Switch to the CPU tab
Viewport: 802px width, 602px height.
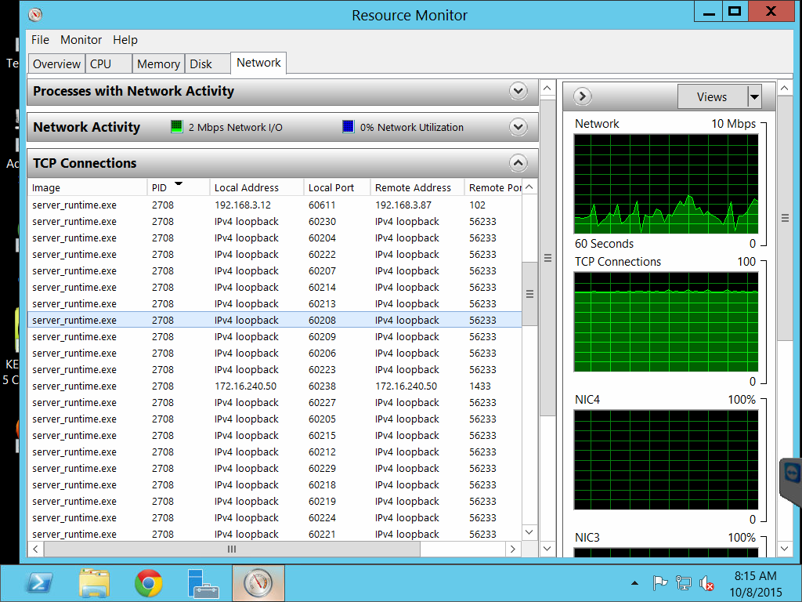[x=108, y=64]
